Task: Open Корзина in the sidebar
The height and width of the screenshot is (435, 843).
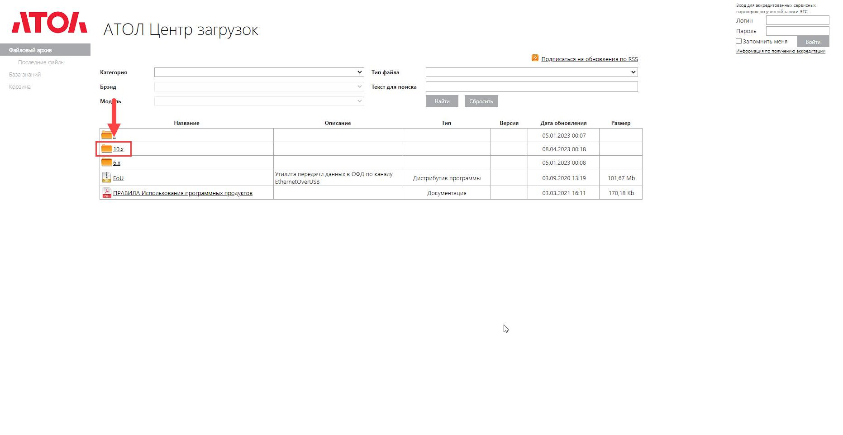Action: [x=20, y=87]
